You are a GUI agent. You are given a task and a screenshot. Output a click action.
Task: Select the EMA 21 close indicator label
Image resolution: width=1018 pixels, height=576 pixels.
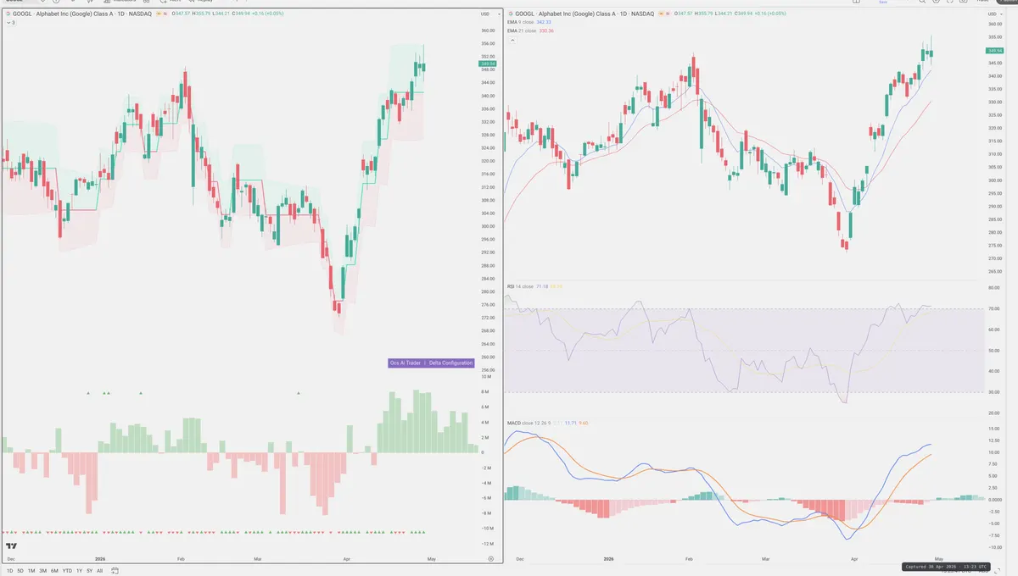pos(523,30)
